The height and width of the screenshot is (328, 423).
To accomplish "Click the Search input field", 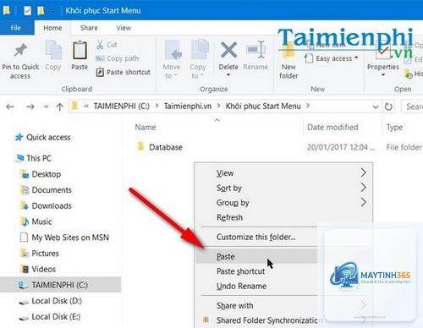I will pyautogui.click(x=412, y=107).
